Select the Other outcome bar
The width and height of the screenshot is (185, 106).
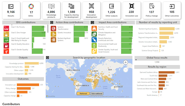(x=22, y=92)
